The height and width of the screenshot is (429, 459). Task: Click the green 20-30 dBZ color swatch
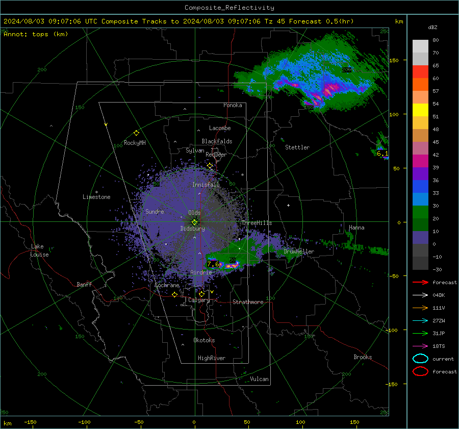point(420,212)
